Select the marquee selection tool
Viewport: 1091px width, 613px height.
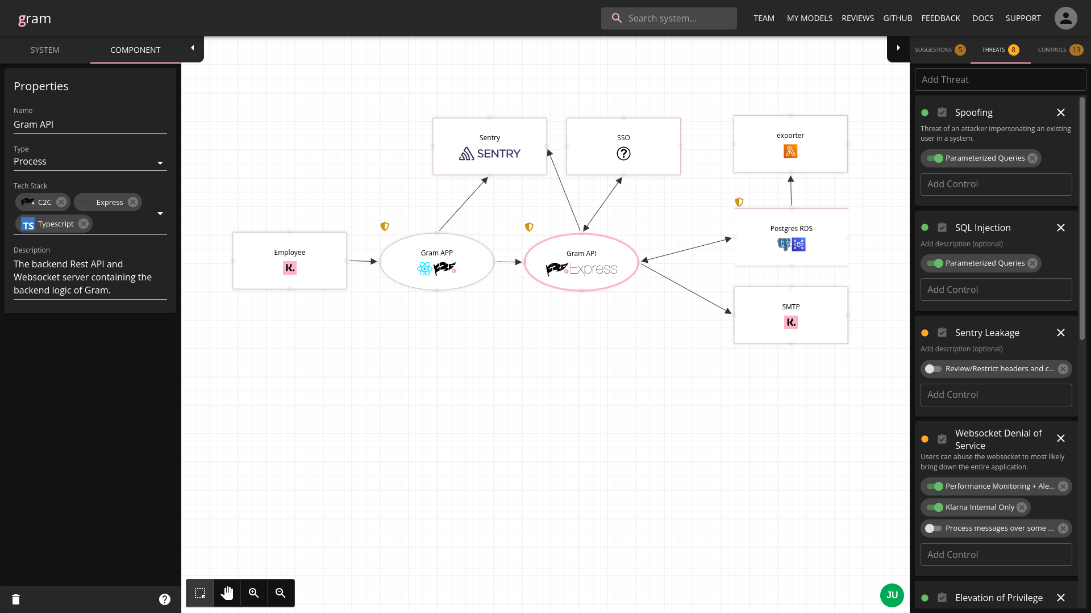click(x=200, y=593)
